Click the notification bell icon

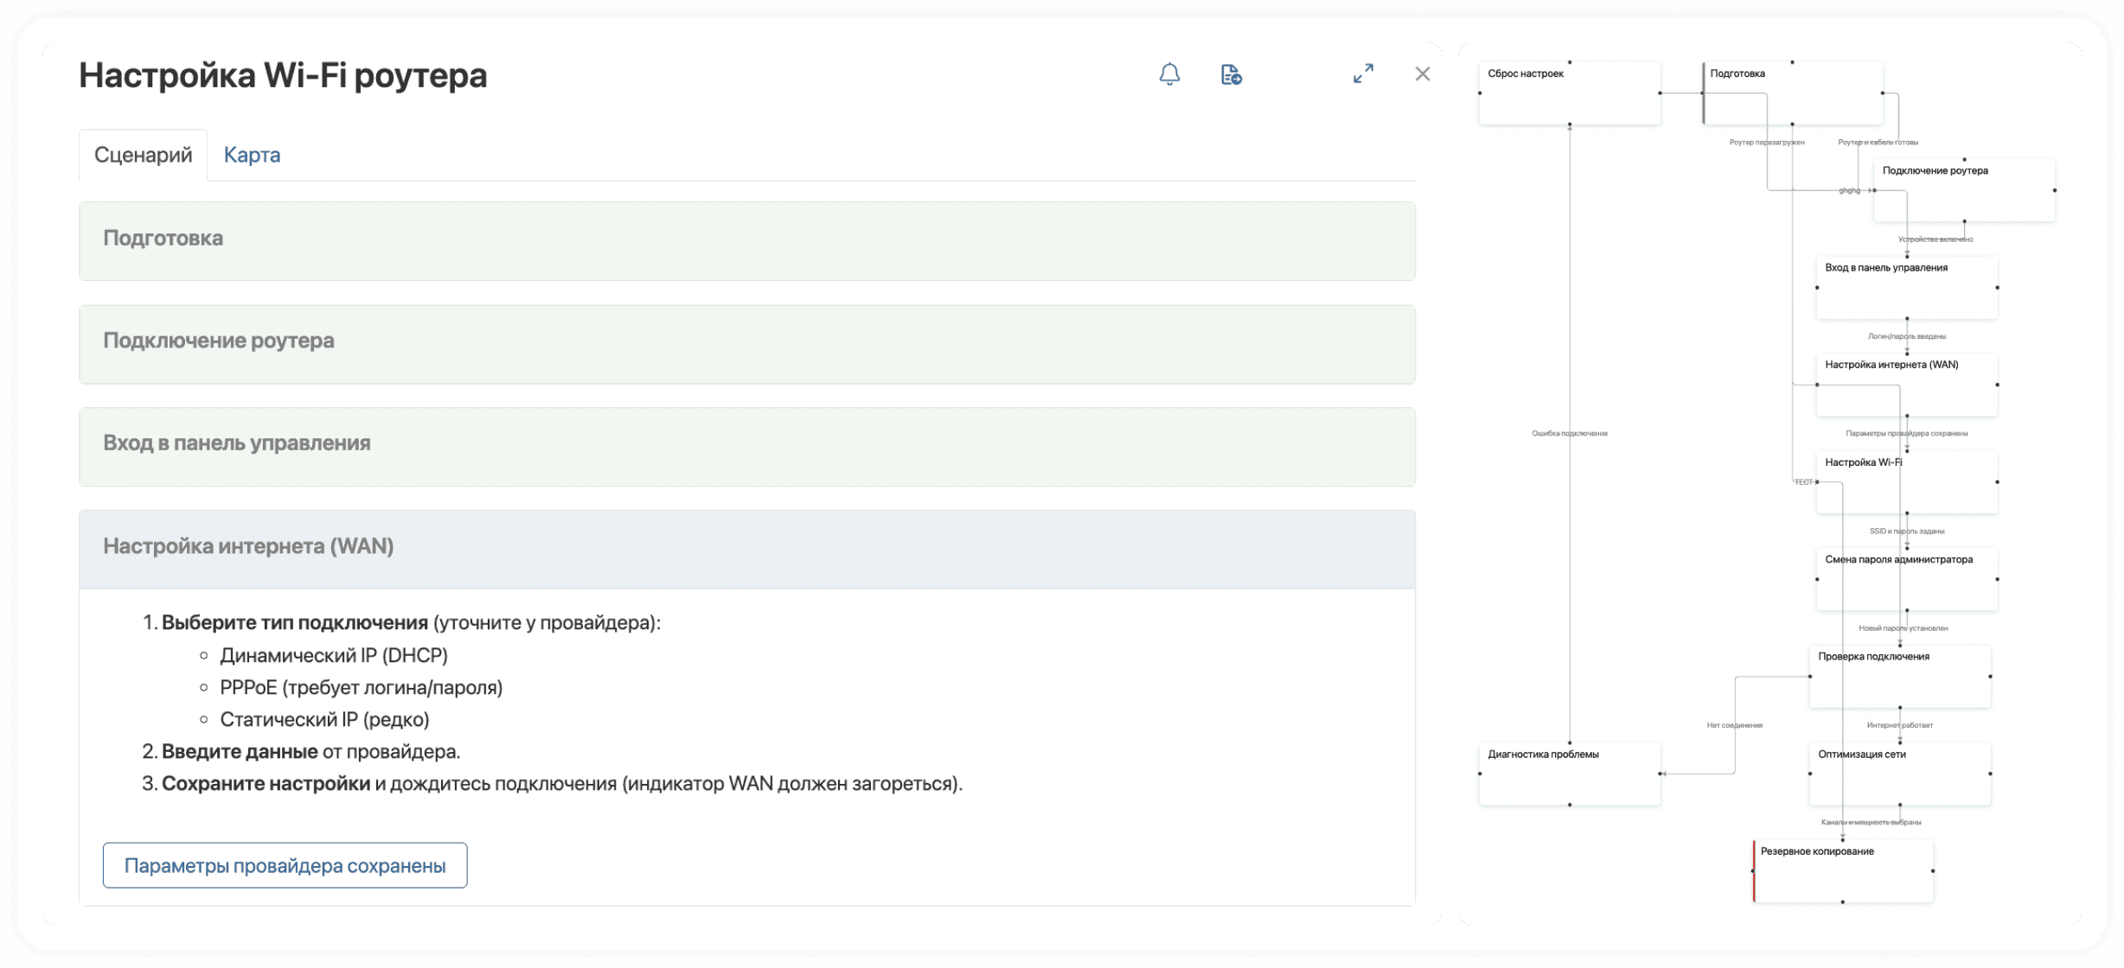click(x=1169, y=74)
